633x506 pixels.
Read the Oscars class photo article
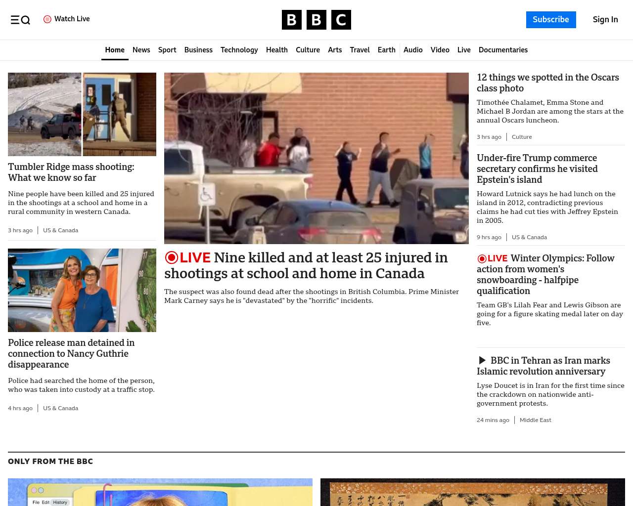tap(548, 83)
